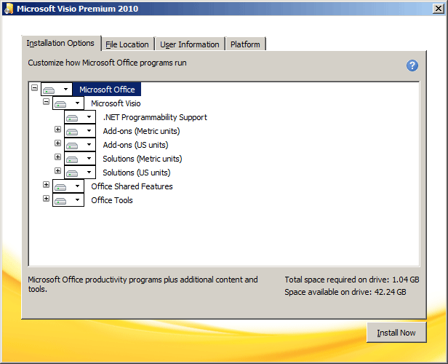
Task: Collapse the Microsoft Office tree node
Action: (x=35, y=87)
